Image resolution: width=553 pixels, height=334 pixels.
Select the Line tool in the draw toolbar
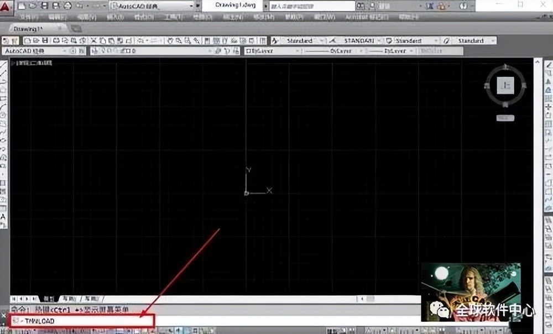coord(3,65)
